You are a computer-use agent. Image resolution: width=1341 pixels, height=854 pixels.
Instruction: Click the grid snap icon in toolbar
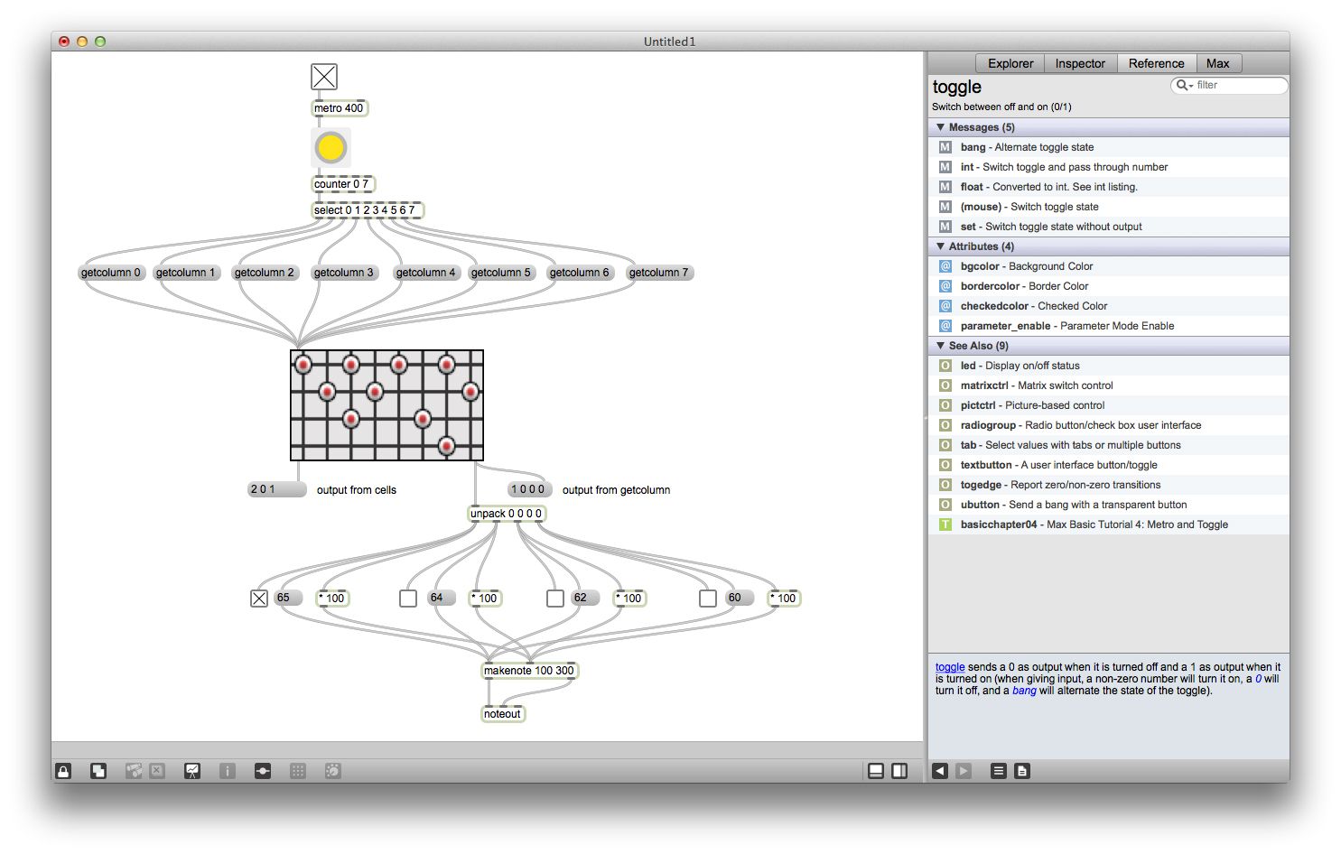tap(297, 771)
